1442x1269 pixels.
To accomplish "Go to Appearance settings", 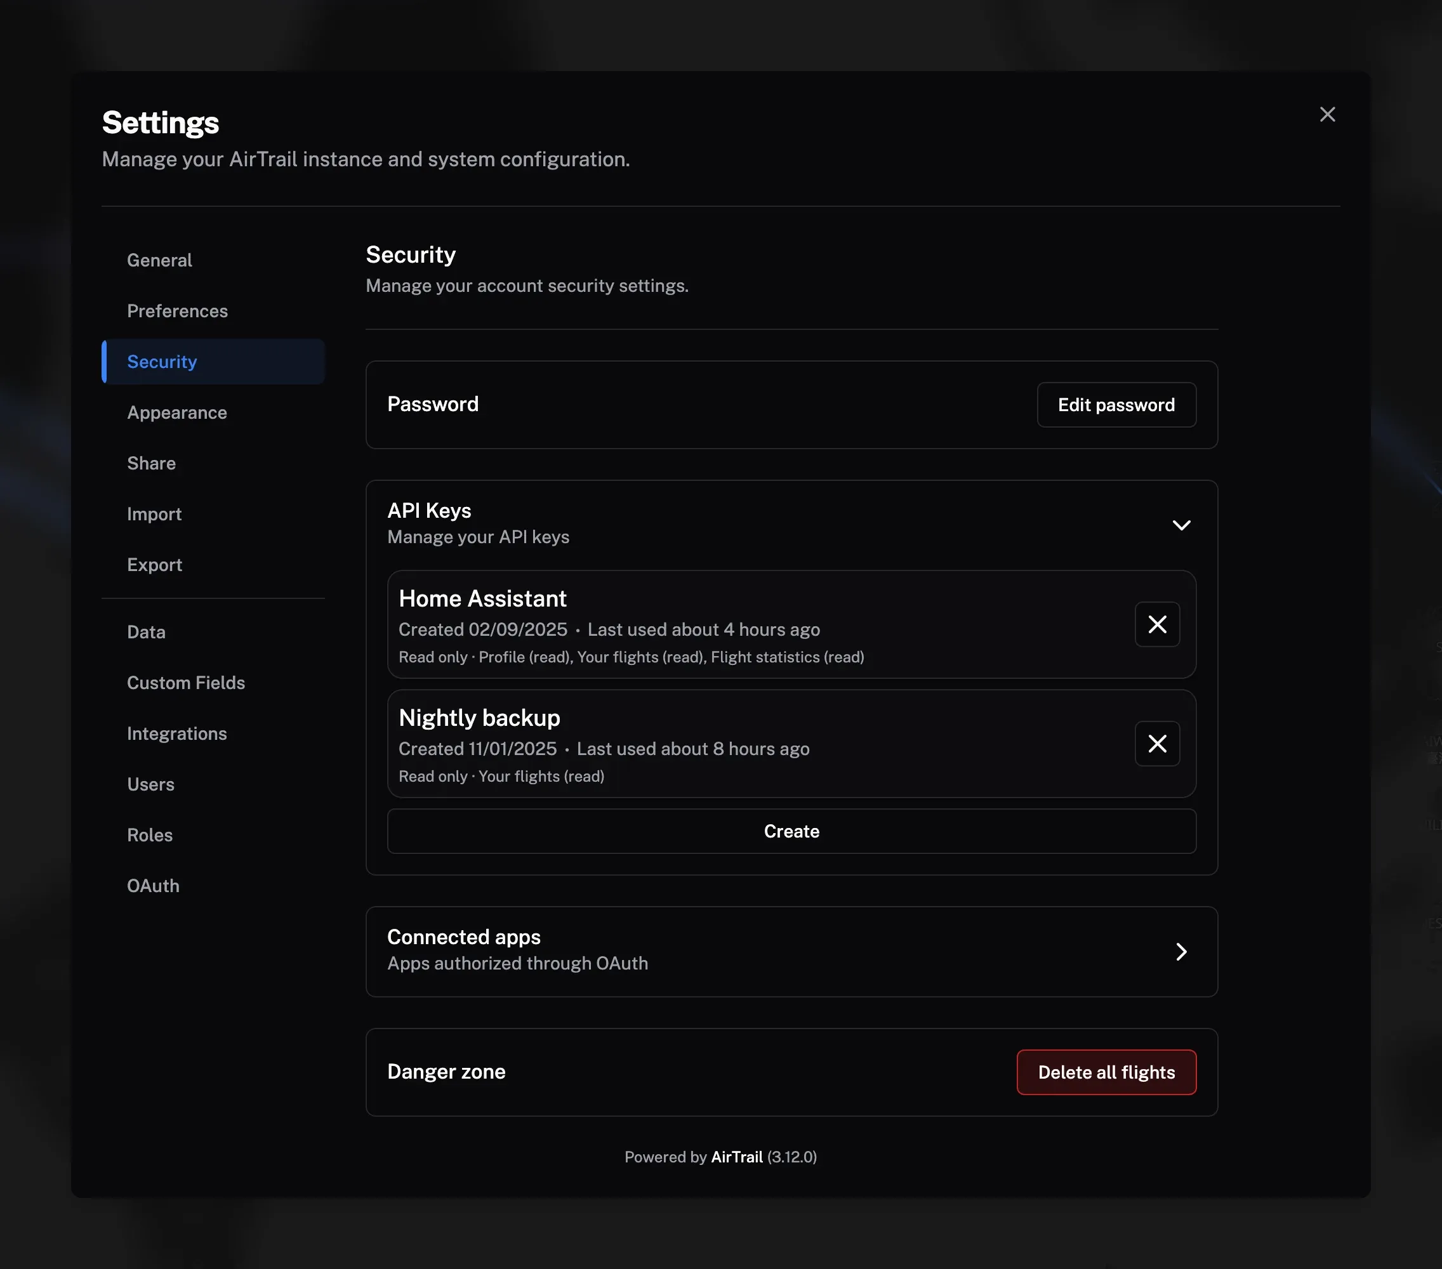I will point(213,412).
